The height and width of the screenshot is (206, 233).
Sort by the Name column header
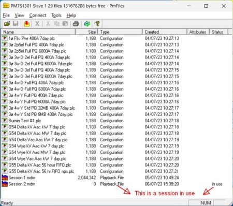tap(38, 32)
